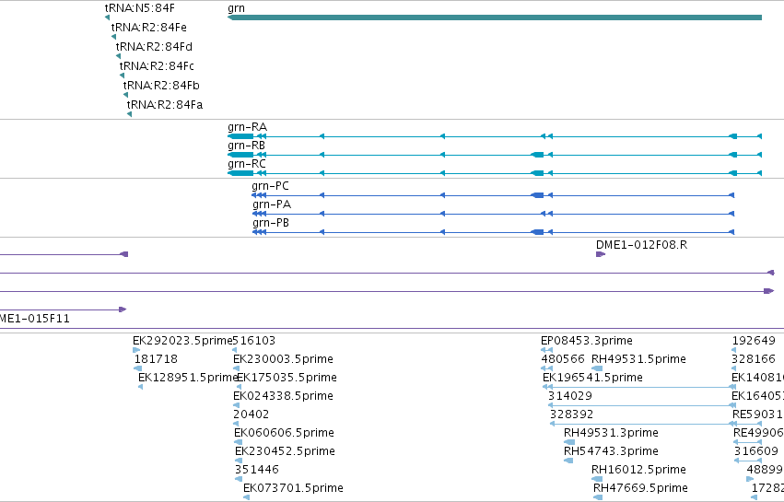Click the DME1-012F08.R arrow glyph
Screen dimensions: 784x502
click(x=601, y=254)
